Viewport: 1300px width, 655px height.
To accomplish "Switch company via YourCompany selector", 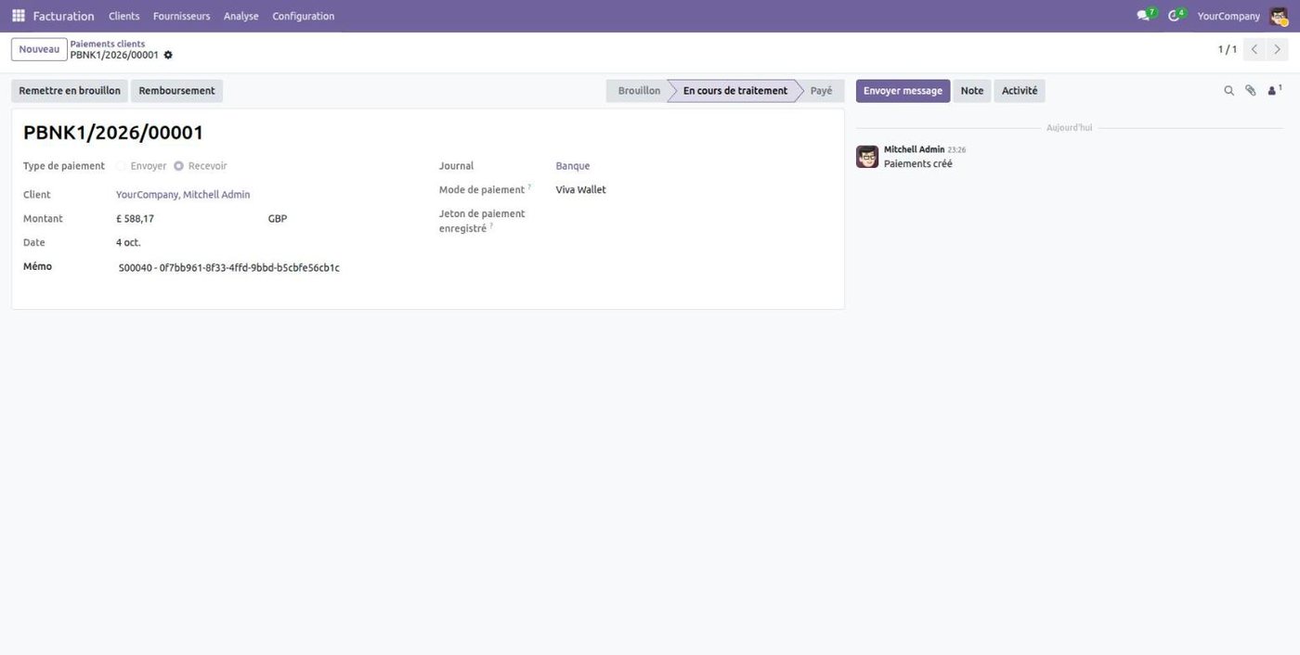I will (x=1228, y=16).
